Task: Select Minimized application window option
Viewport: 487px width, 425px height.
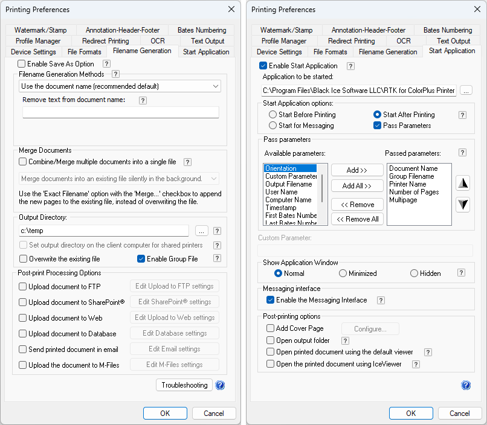Action: click(x=343, y=273)
